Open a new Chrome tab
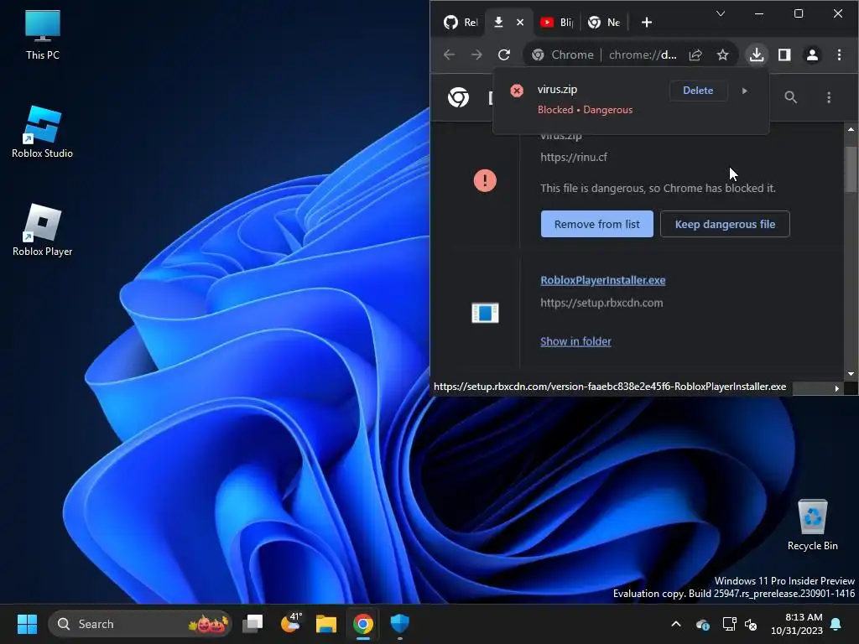859x644 pixels. tap(647, 23)
